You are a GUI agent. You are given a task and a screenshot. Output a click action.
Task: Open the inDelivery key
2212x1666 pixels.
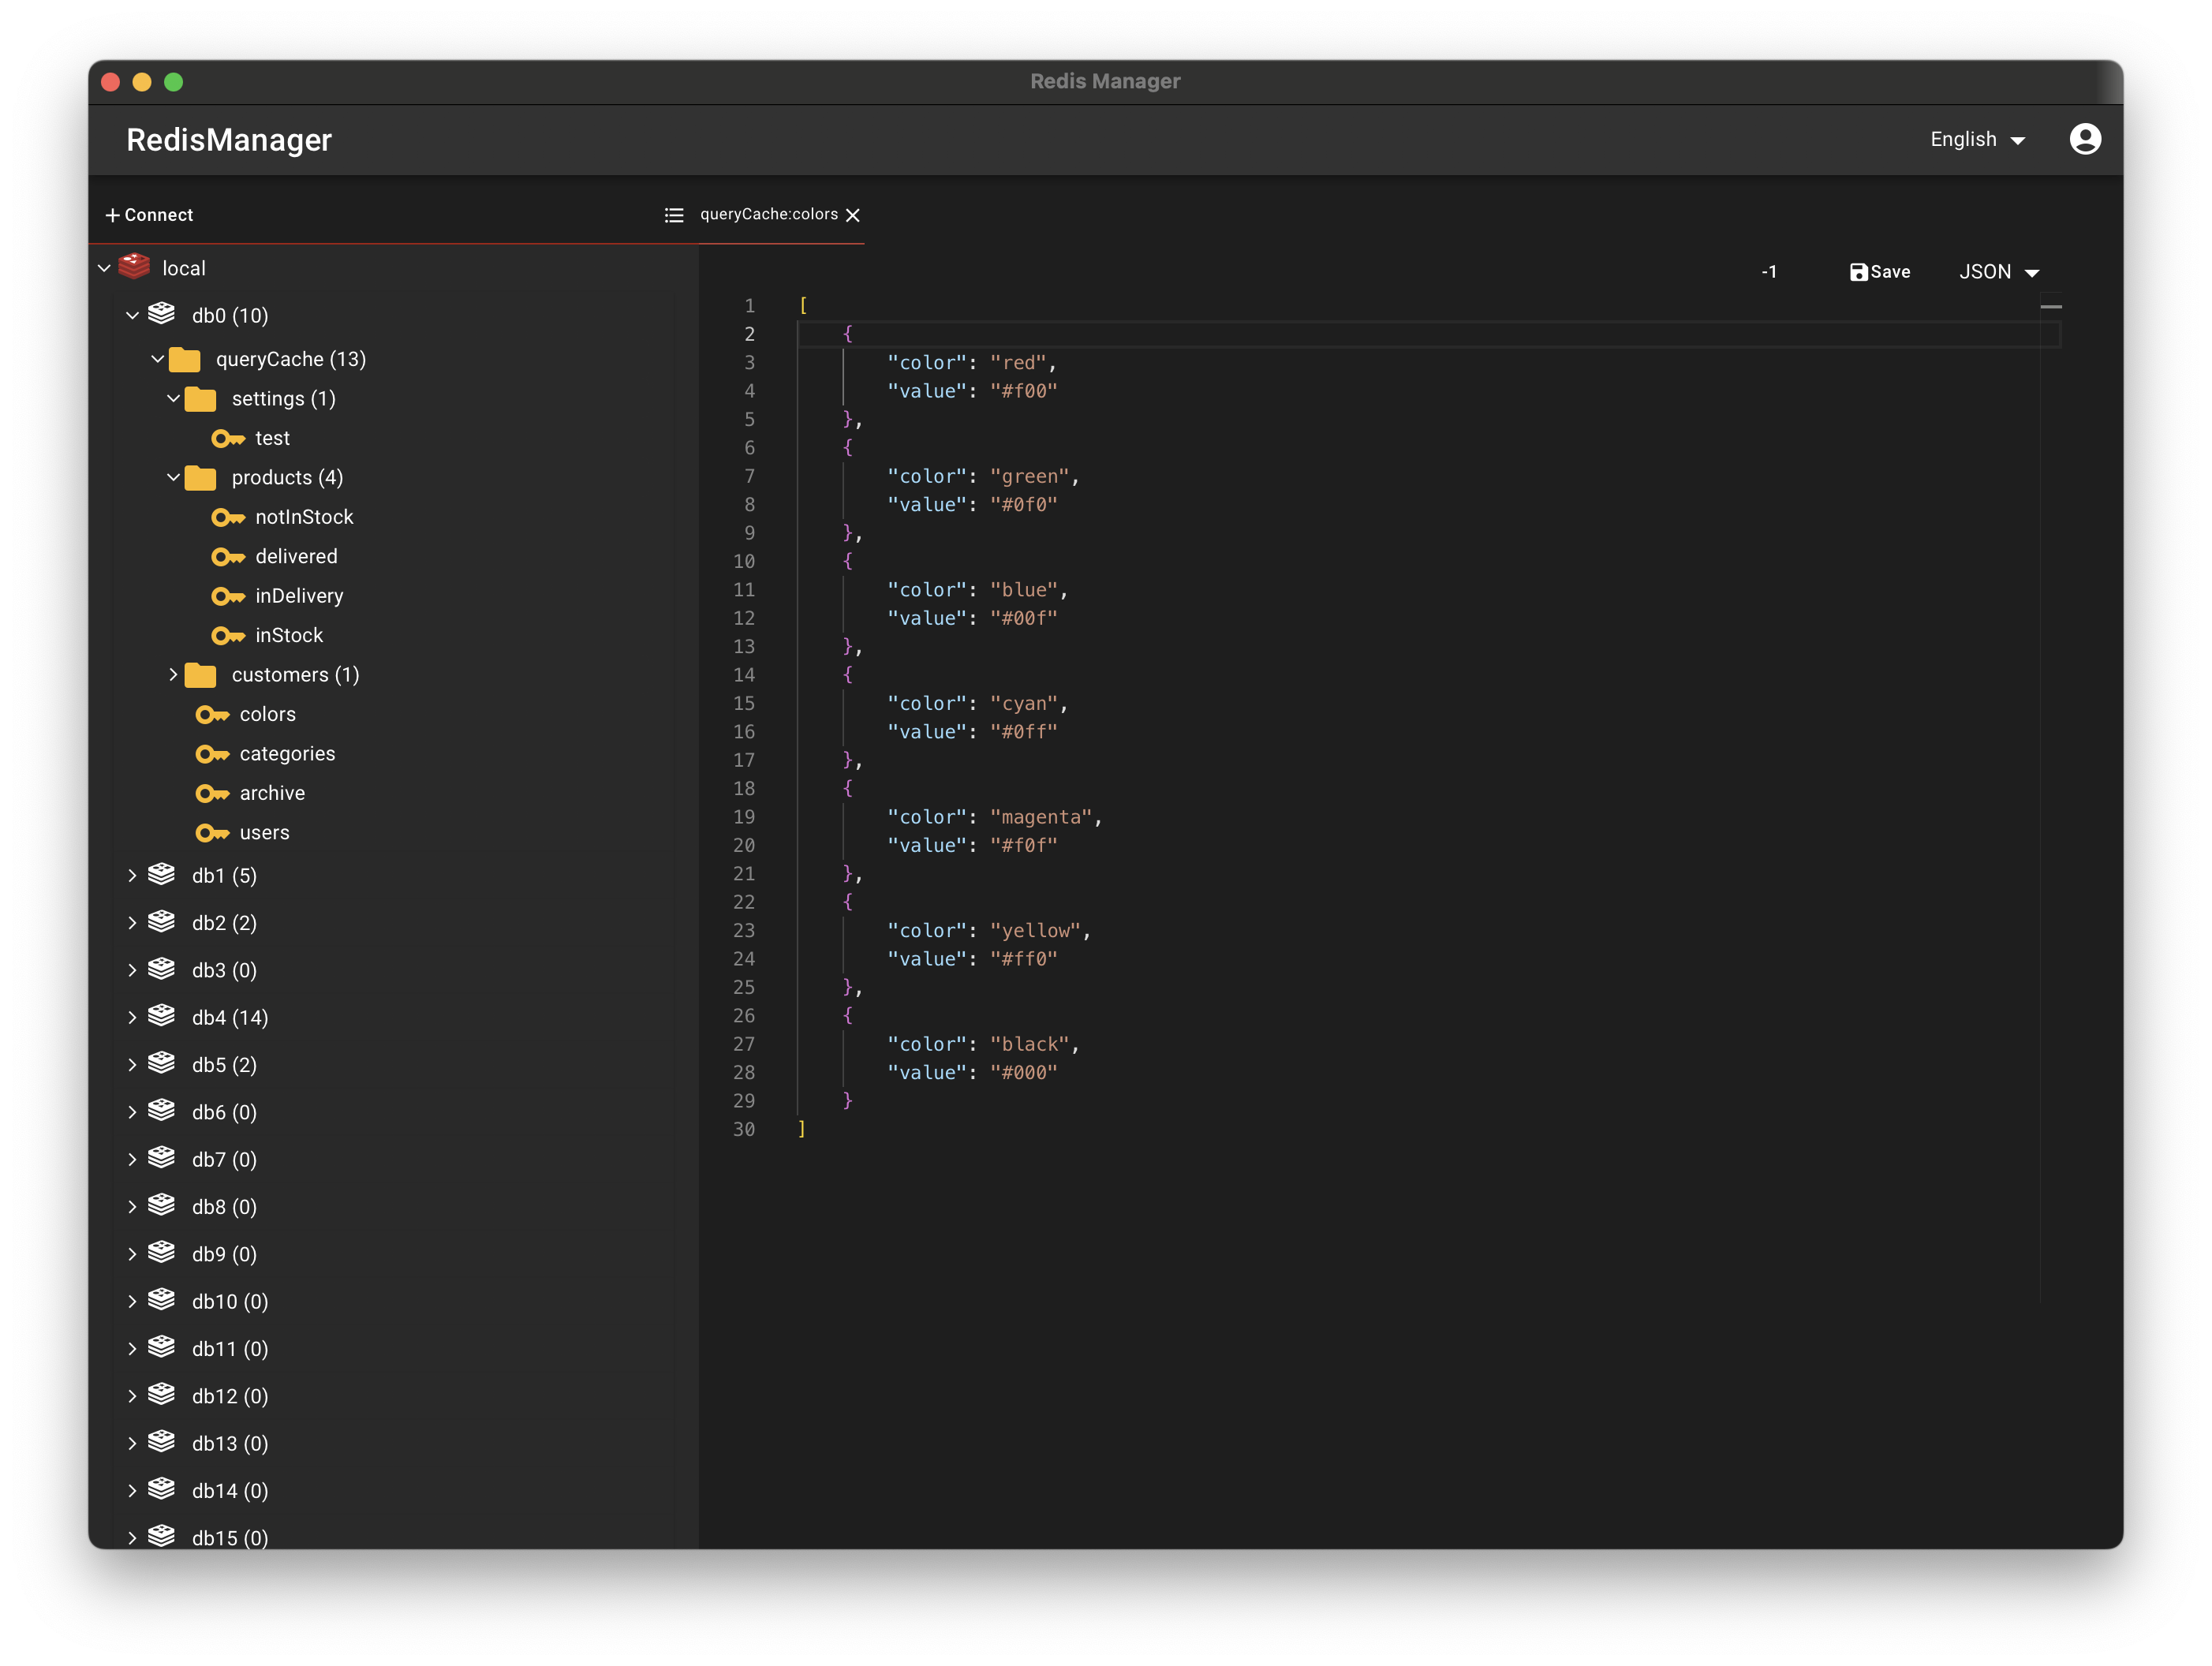coord(299,596)
